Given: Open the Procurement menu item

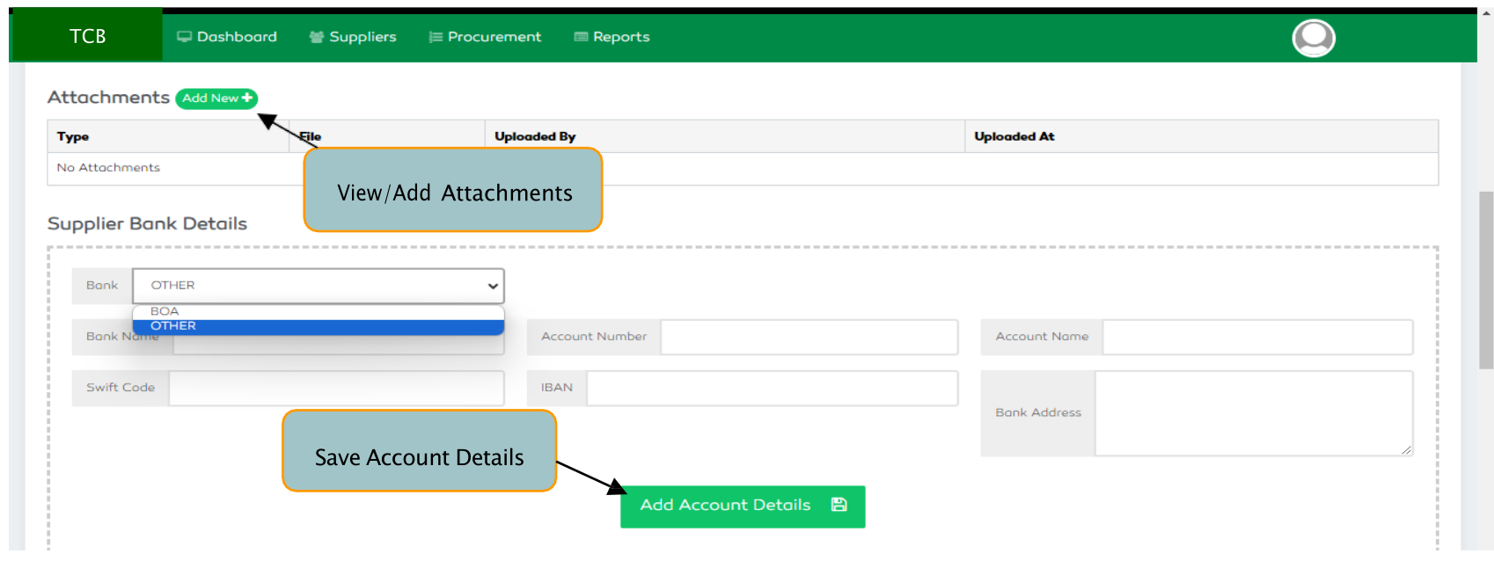Looking at the screenshot, I should click(x=485, y=37).
